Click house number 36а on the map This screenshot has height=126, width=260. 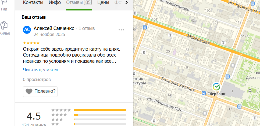click(x=136, y=112)
